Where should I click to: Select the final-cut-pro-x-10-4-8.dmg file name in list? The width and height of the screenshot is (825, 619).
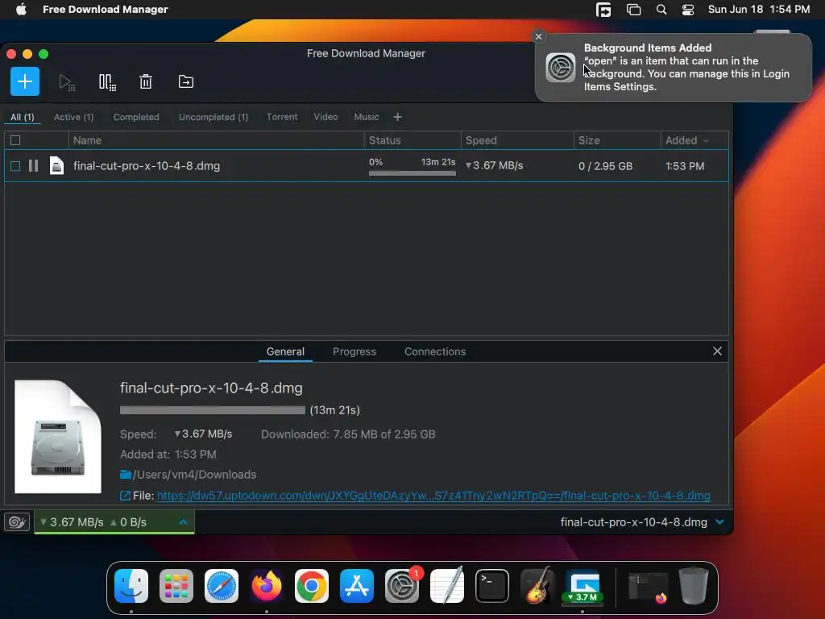pos(147,166)
